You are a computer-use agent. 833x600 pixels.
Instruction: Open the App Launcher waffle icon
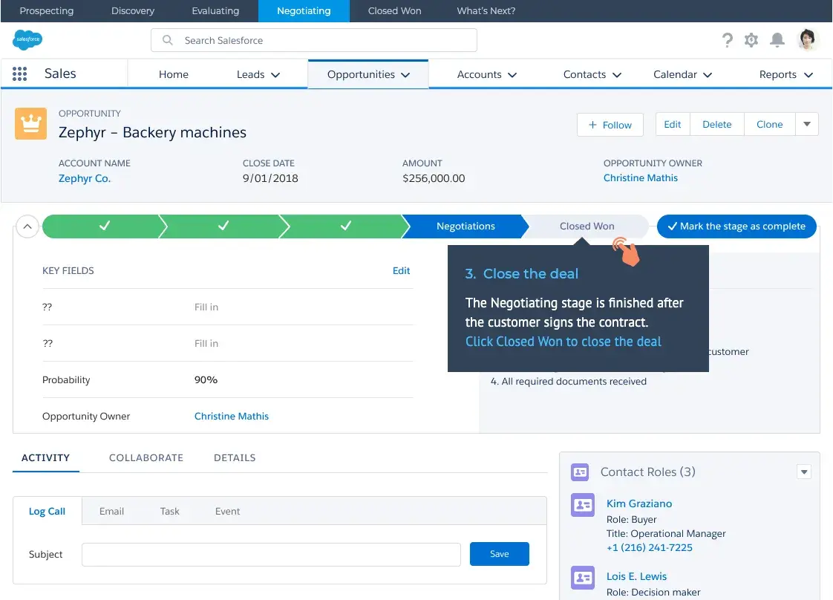point(20,74)
